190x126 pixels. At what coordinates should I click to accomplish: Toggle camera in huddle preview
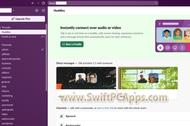point(168,48)
